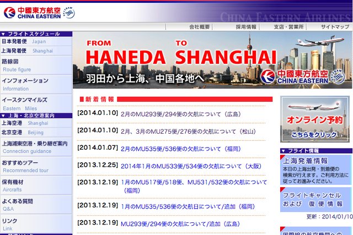The image size is (353, 235).
Task: Open リンク Link page
Action: (36, 224)
